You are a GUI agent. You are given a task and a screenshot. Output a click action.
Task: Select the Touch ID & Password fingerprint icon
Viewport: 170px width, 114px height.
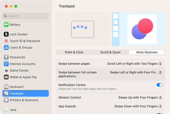point(6,41)
